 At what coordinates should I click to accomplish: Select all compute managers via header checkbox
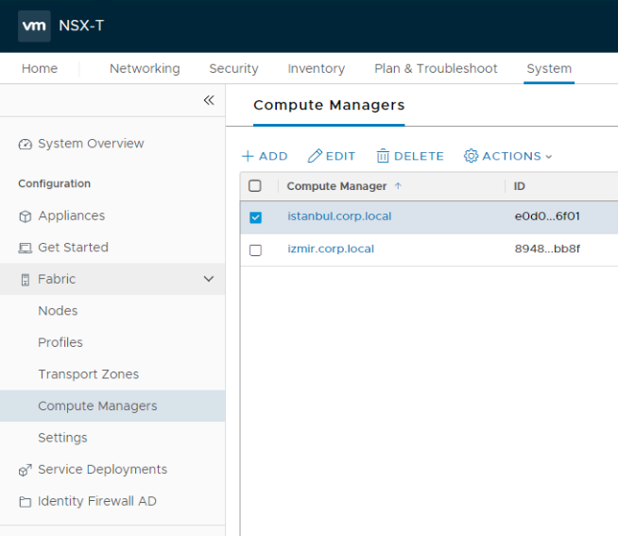coord(255,186)
